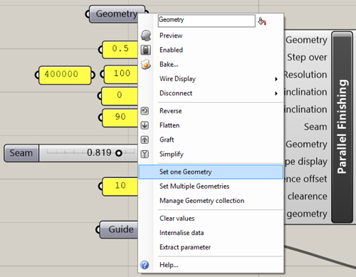Viewport: 356px width, 277px height.
Task: Toggle the Simplify option
Action: 211,154
